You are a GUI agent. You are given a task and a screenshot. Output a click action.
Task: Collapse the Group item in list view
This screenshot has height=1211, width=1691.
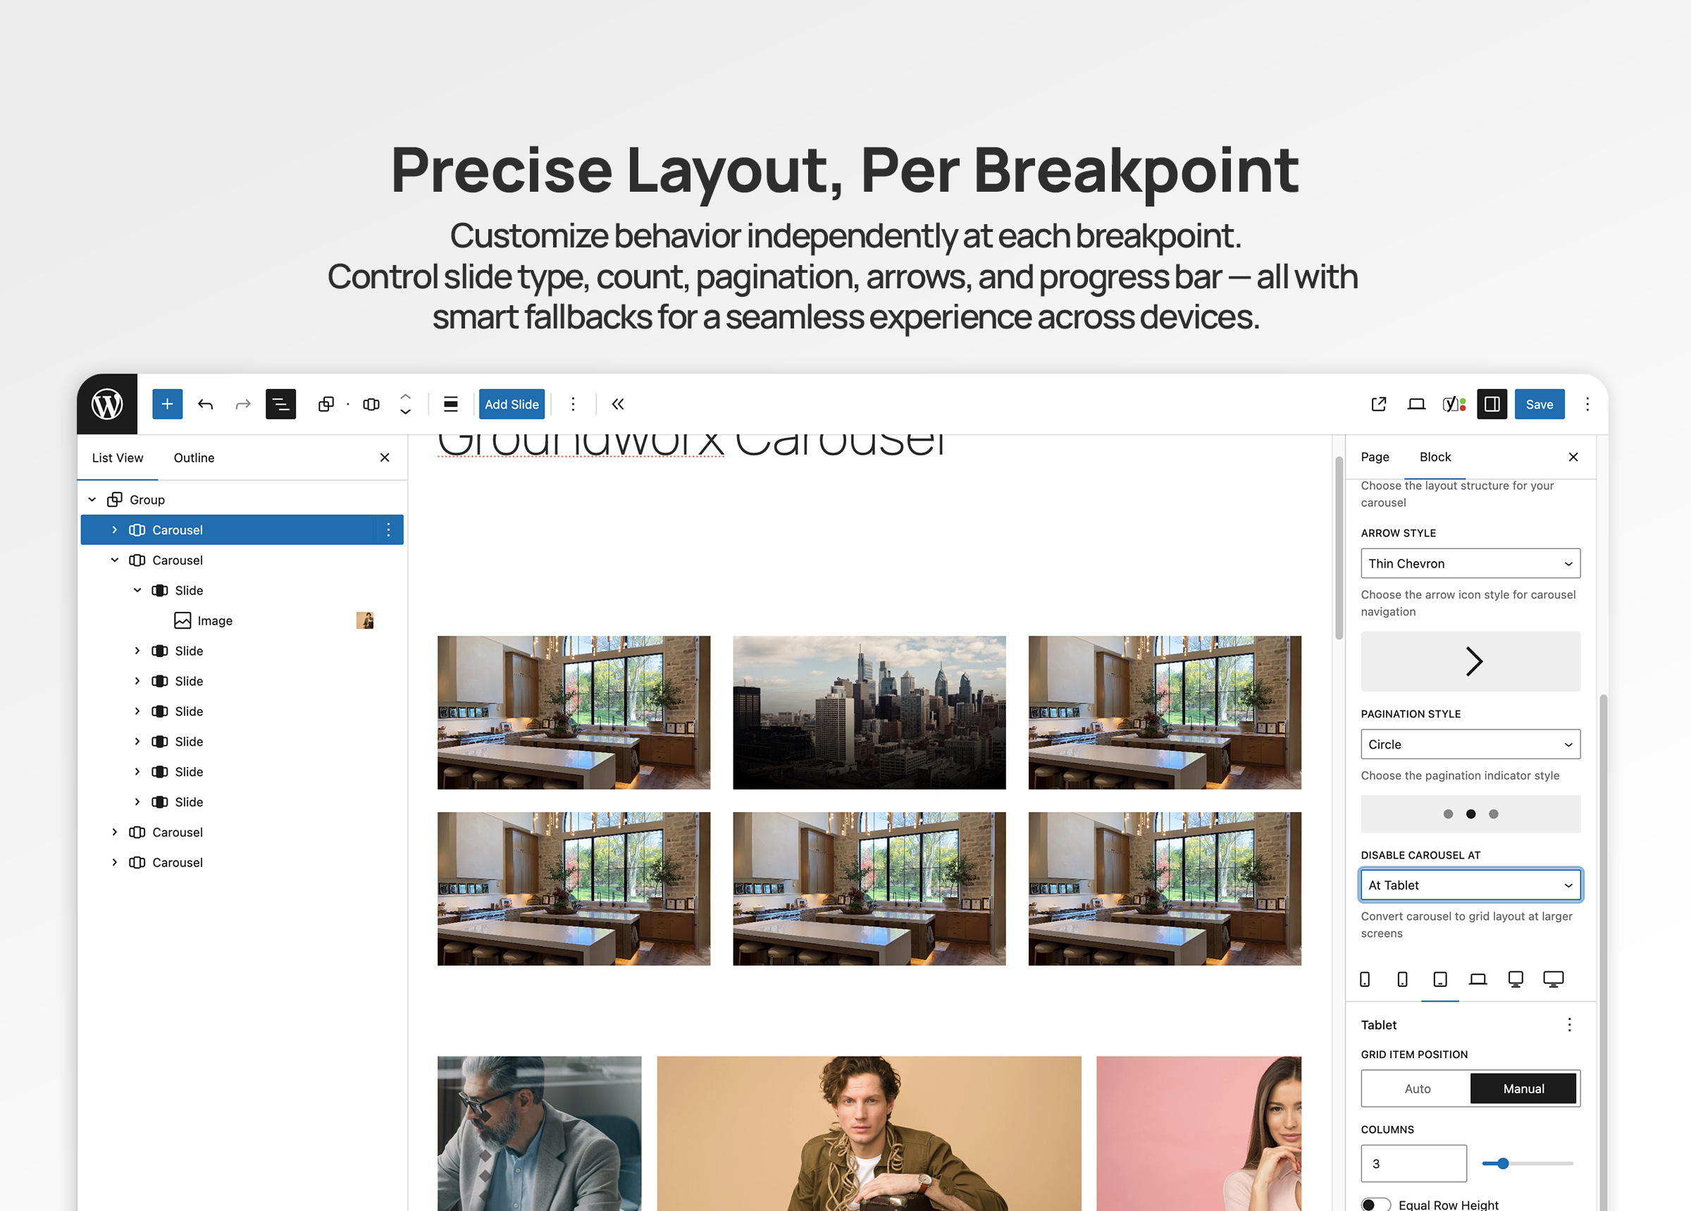(x=92, y=500)
